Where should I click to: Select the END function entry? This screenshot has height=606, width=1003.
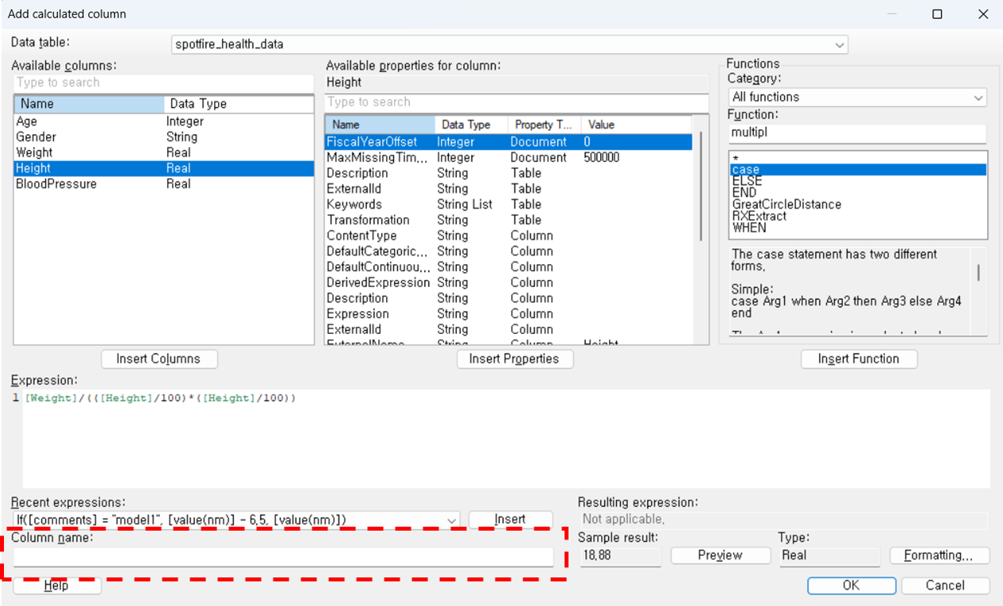click(x=857, y=193)
